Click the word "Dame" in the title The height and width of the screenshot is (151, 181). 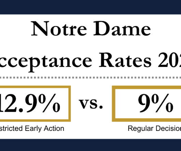122,28
